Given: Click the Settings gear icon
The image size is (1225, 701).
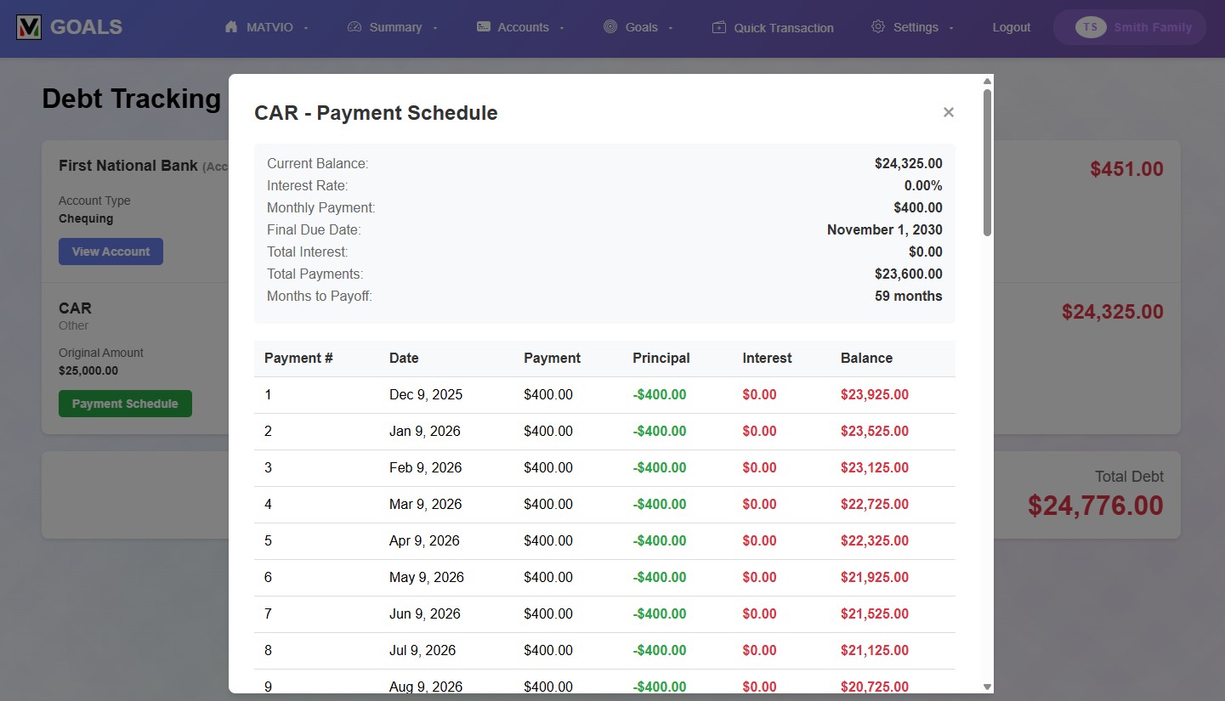Looking at the screenshot, I should pos(878,27).
